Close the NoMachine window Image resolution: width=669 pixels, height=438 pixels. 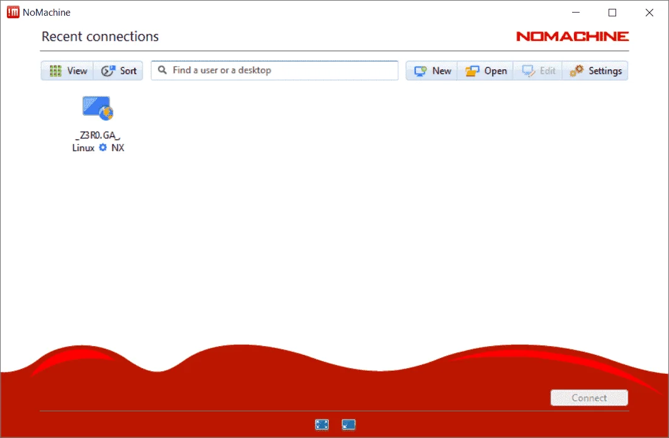tap(649, 13)
